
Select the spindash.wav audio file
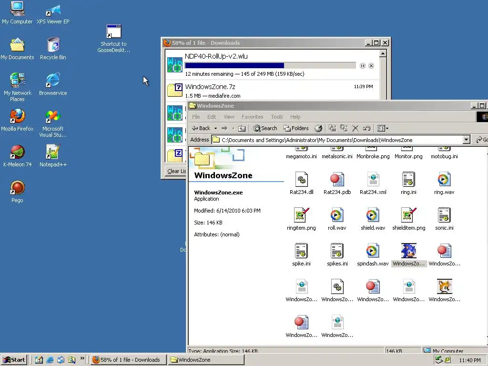click(x=373, y=255)
